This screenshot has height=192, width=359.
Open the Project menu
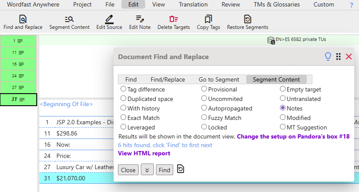(82, 5)
